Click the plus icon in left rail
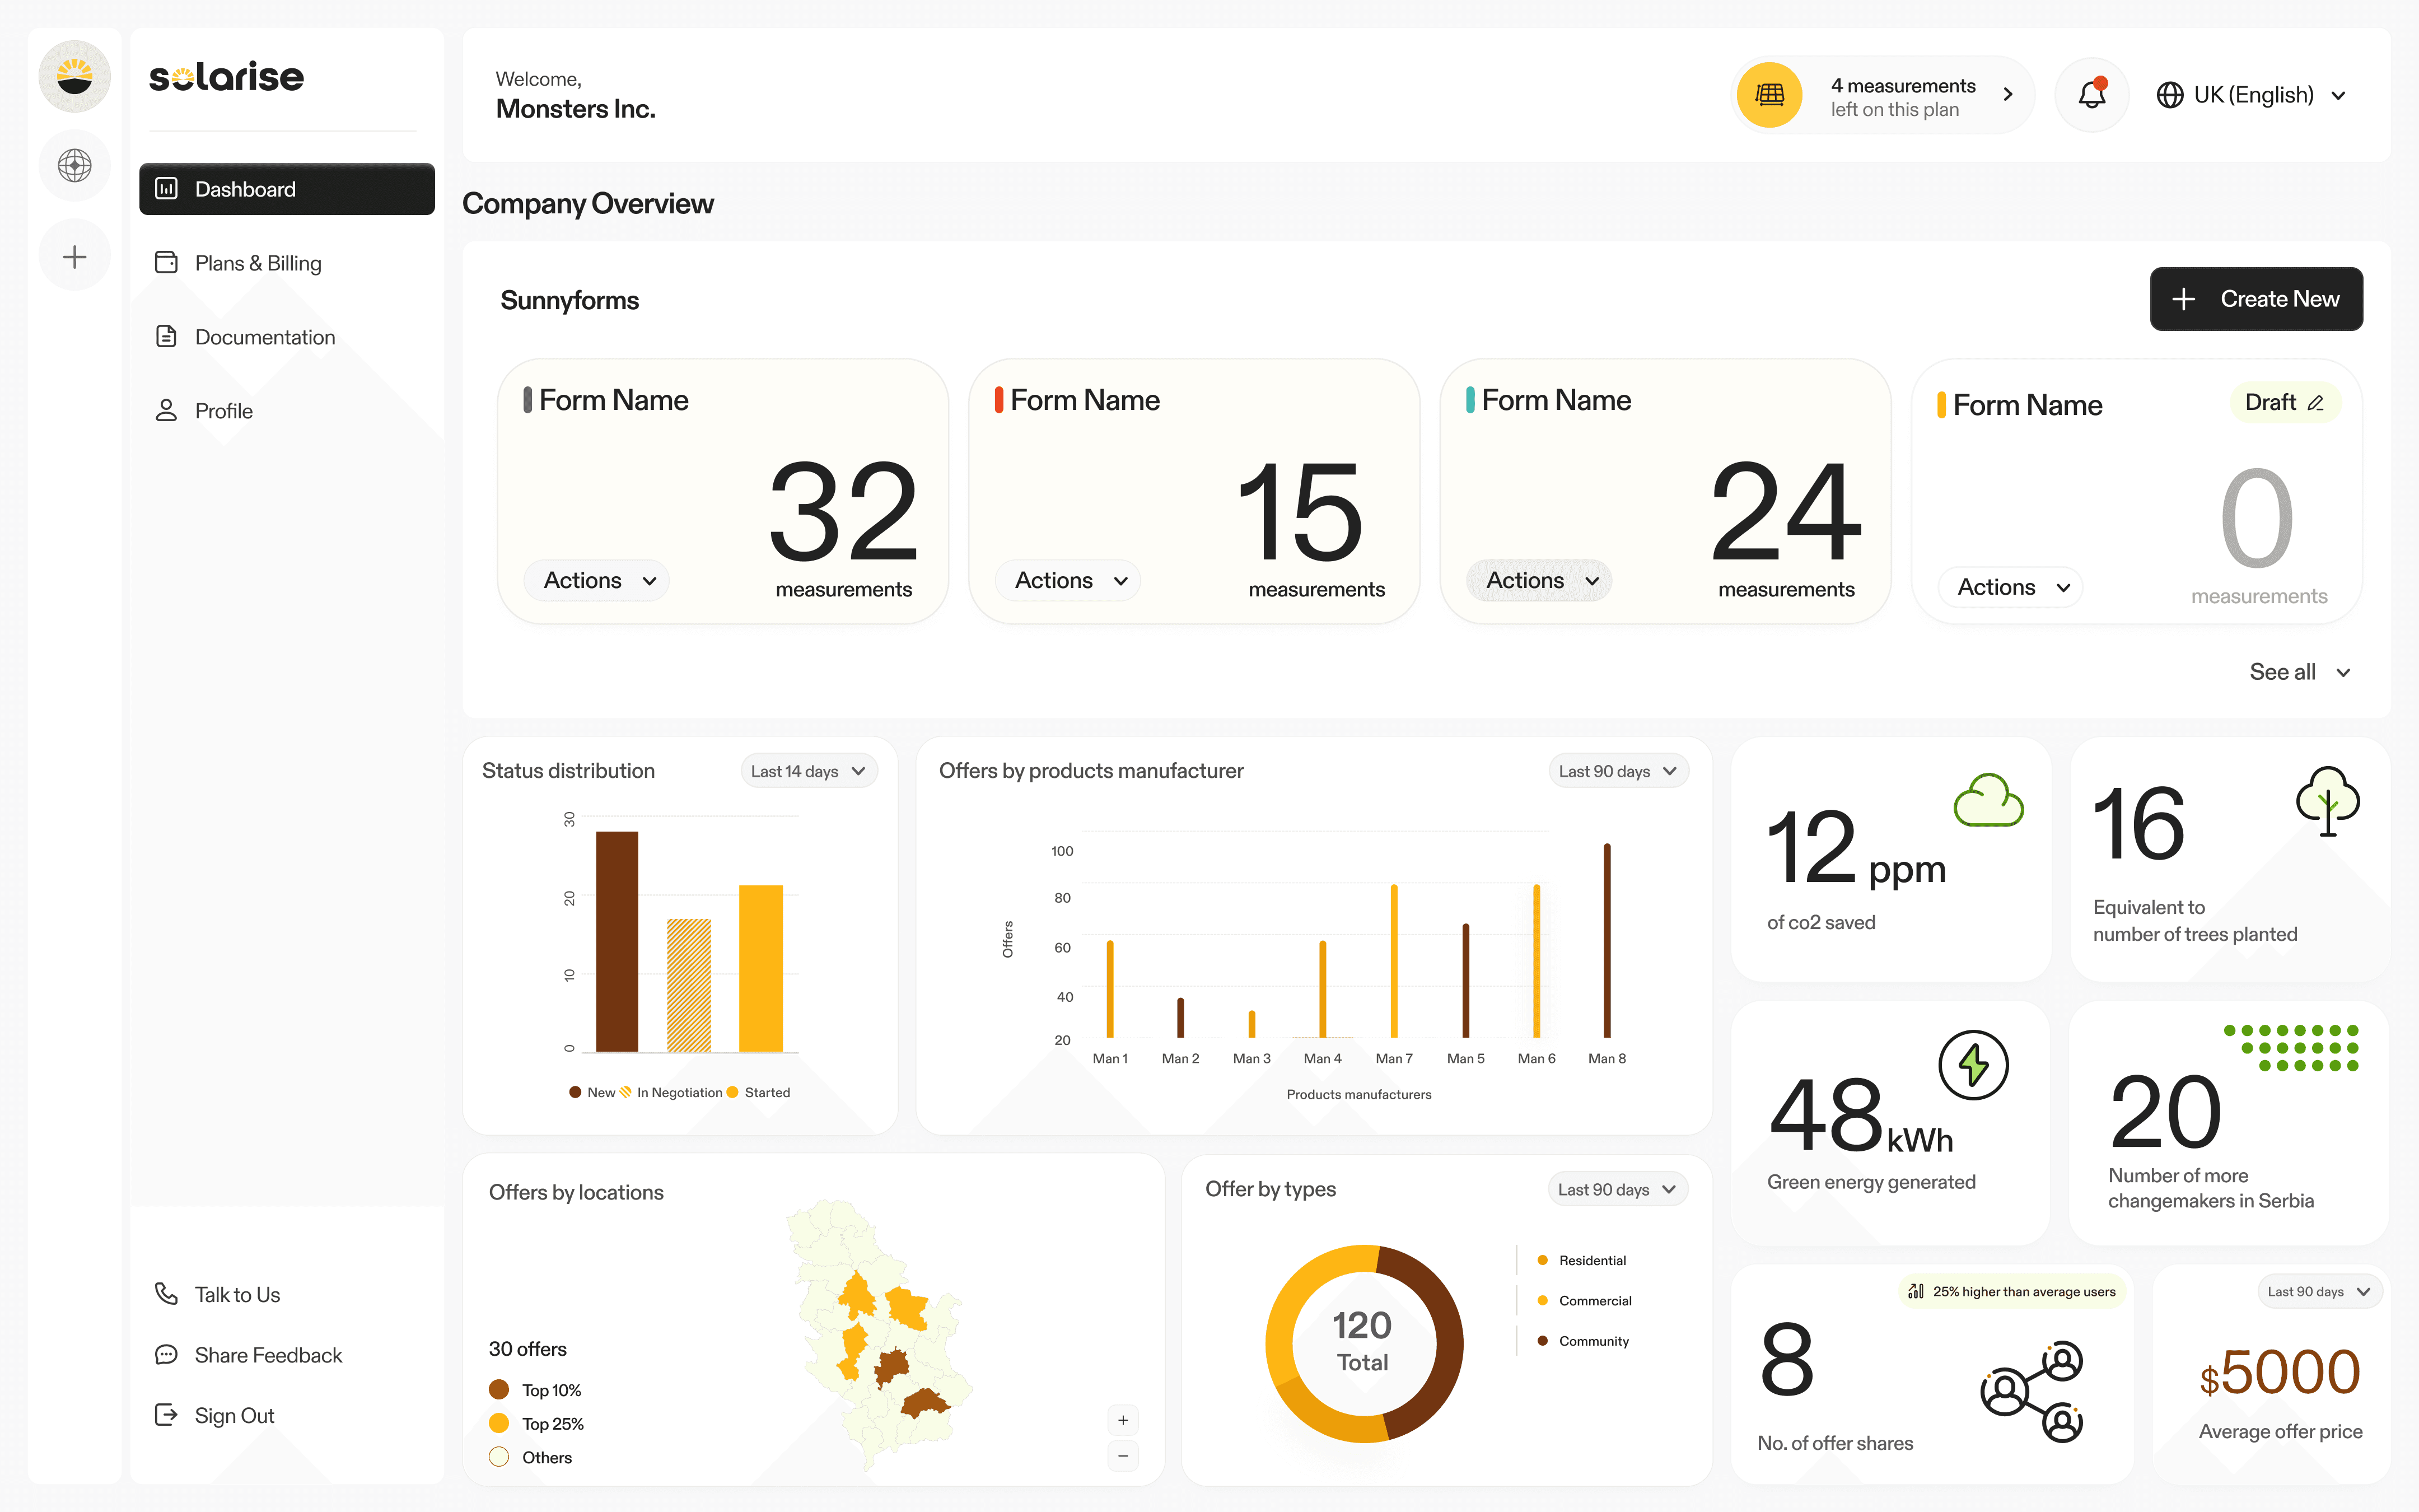 tap(75, 257)
